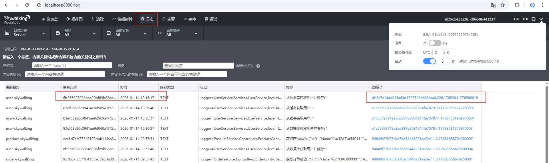Click content cell 获取产品成功
Screen dimensions: 549x163
[x=327, y=139]
